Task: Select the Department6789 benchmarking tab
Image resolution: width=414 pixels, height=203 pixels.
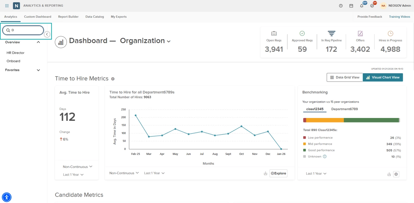Action: (x=344, y=109)
